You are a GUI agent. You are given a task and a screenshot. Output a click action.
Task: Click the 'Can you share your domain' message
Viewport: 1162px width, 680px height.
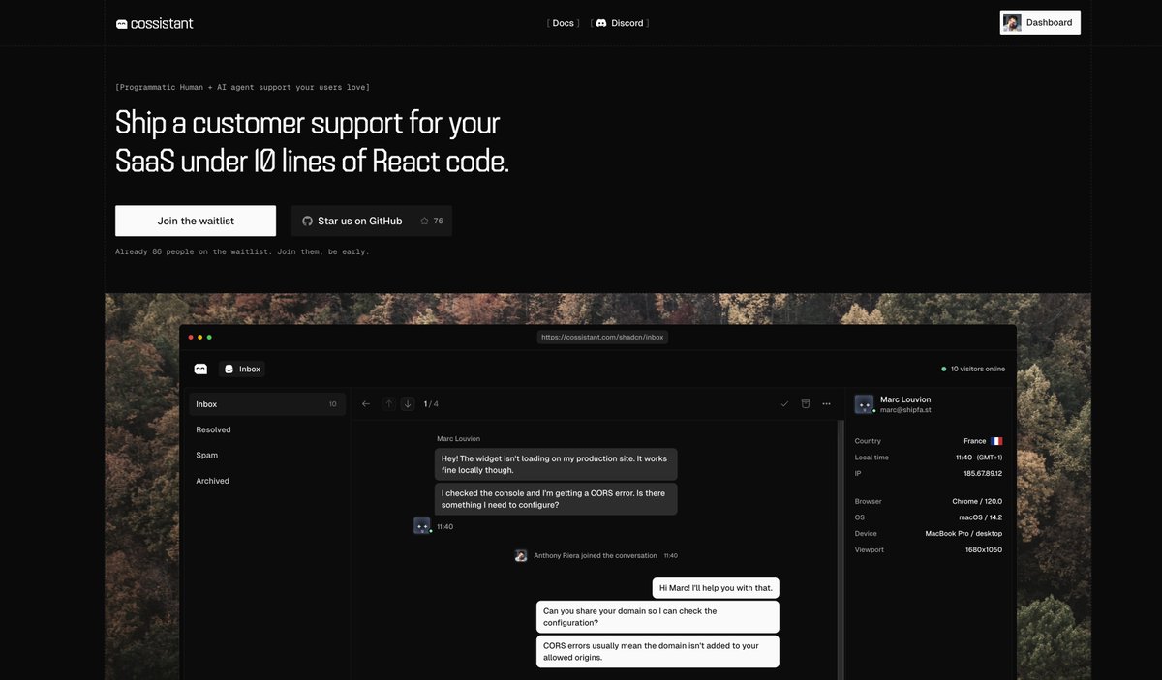(658, 617)
